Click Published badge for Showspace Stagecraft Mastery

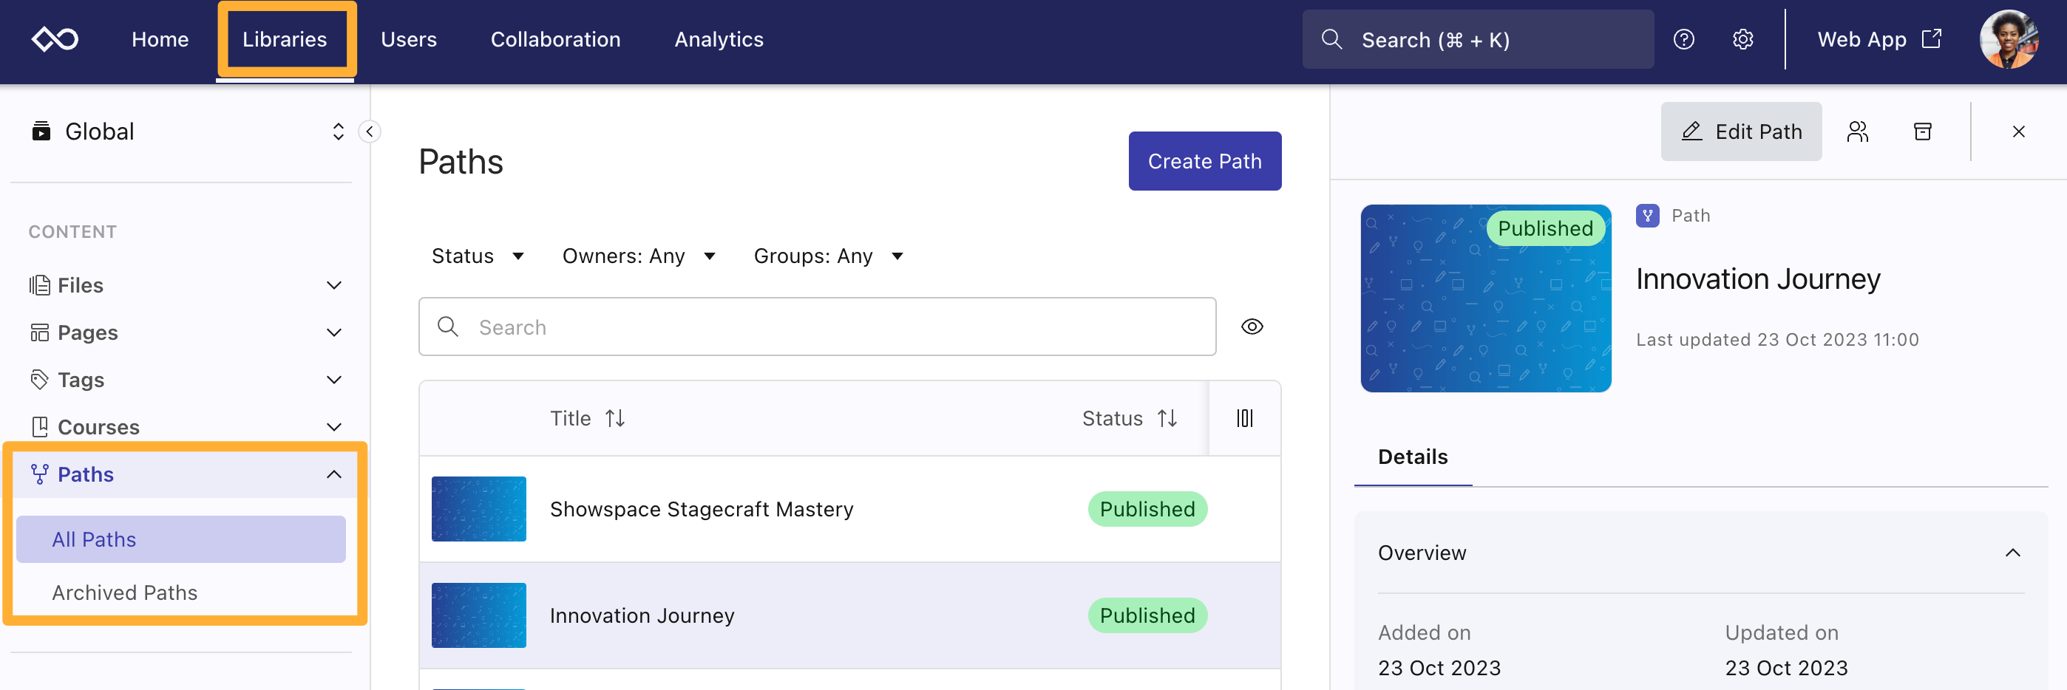click(x=1147, y=509)
